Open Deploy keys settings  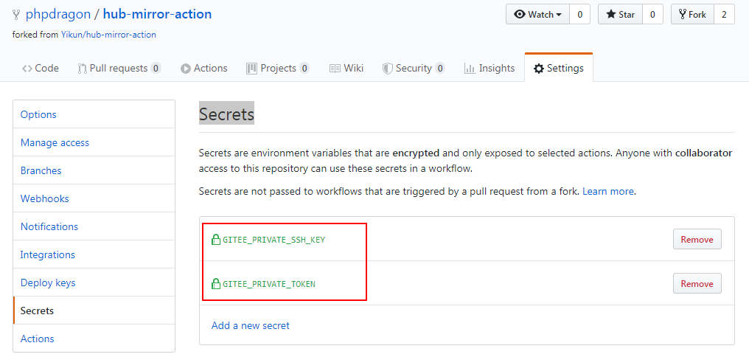point(94,283)
